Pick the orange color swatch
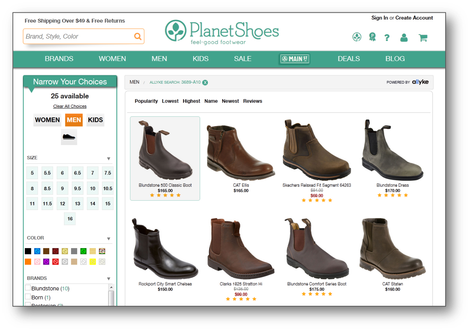The height and width of the screenshot is (331, 470). point(28,262)
